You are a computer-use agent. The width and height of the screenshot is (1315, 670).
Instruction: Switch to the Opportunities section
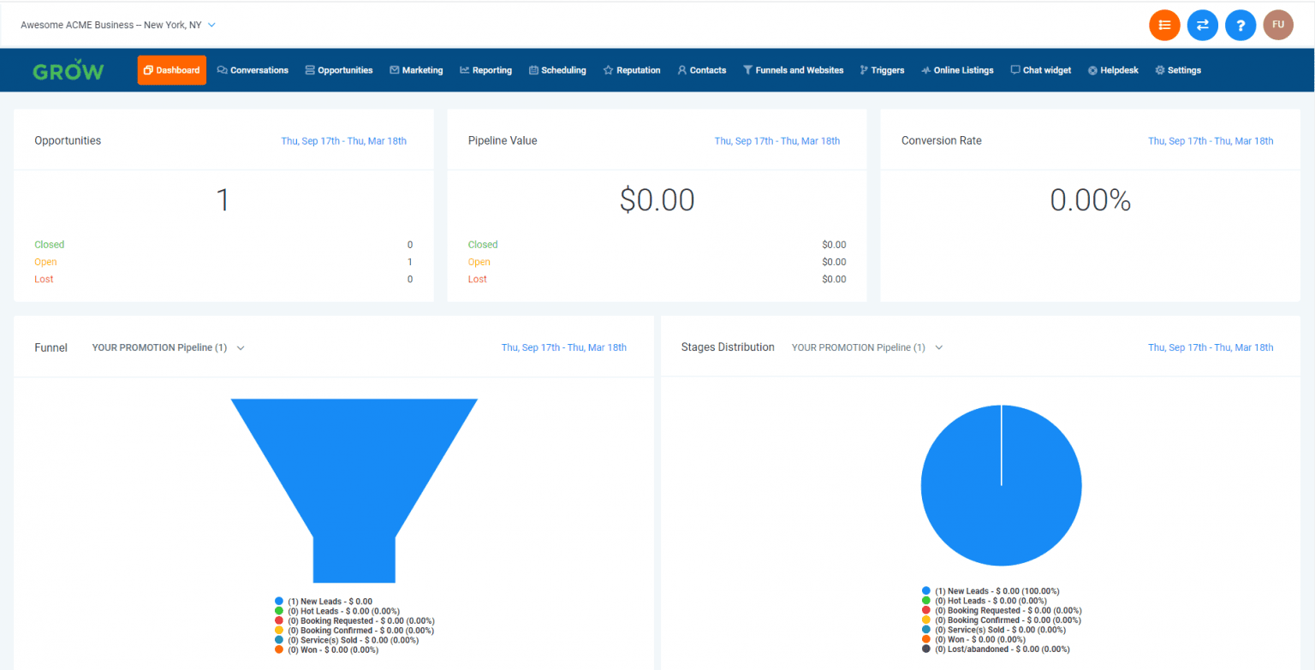[x=339, y=69]
